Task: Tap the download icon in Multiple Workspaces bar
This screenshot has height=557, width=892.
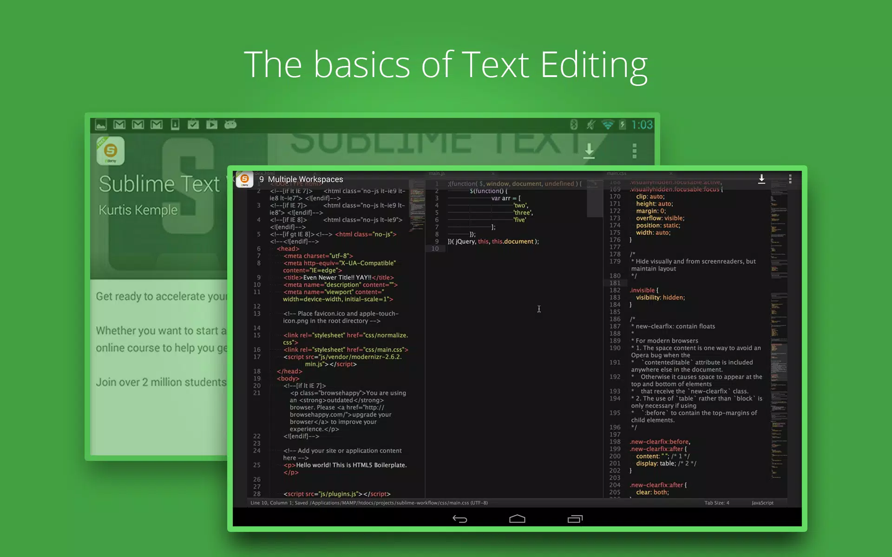Action: (x=761, y=179)
